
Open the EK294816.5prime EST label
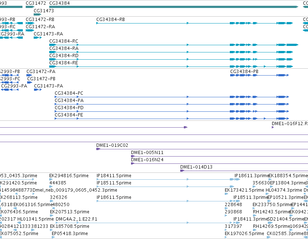pyautogui.click(x=69, y=176)
